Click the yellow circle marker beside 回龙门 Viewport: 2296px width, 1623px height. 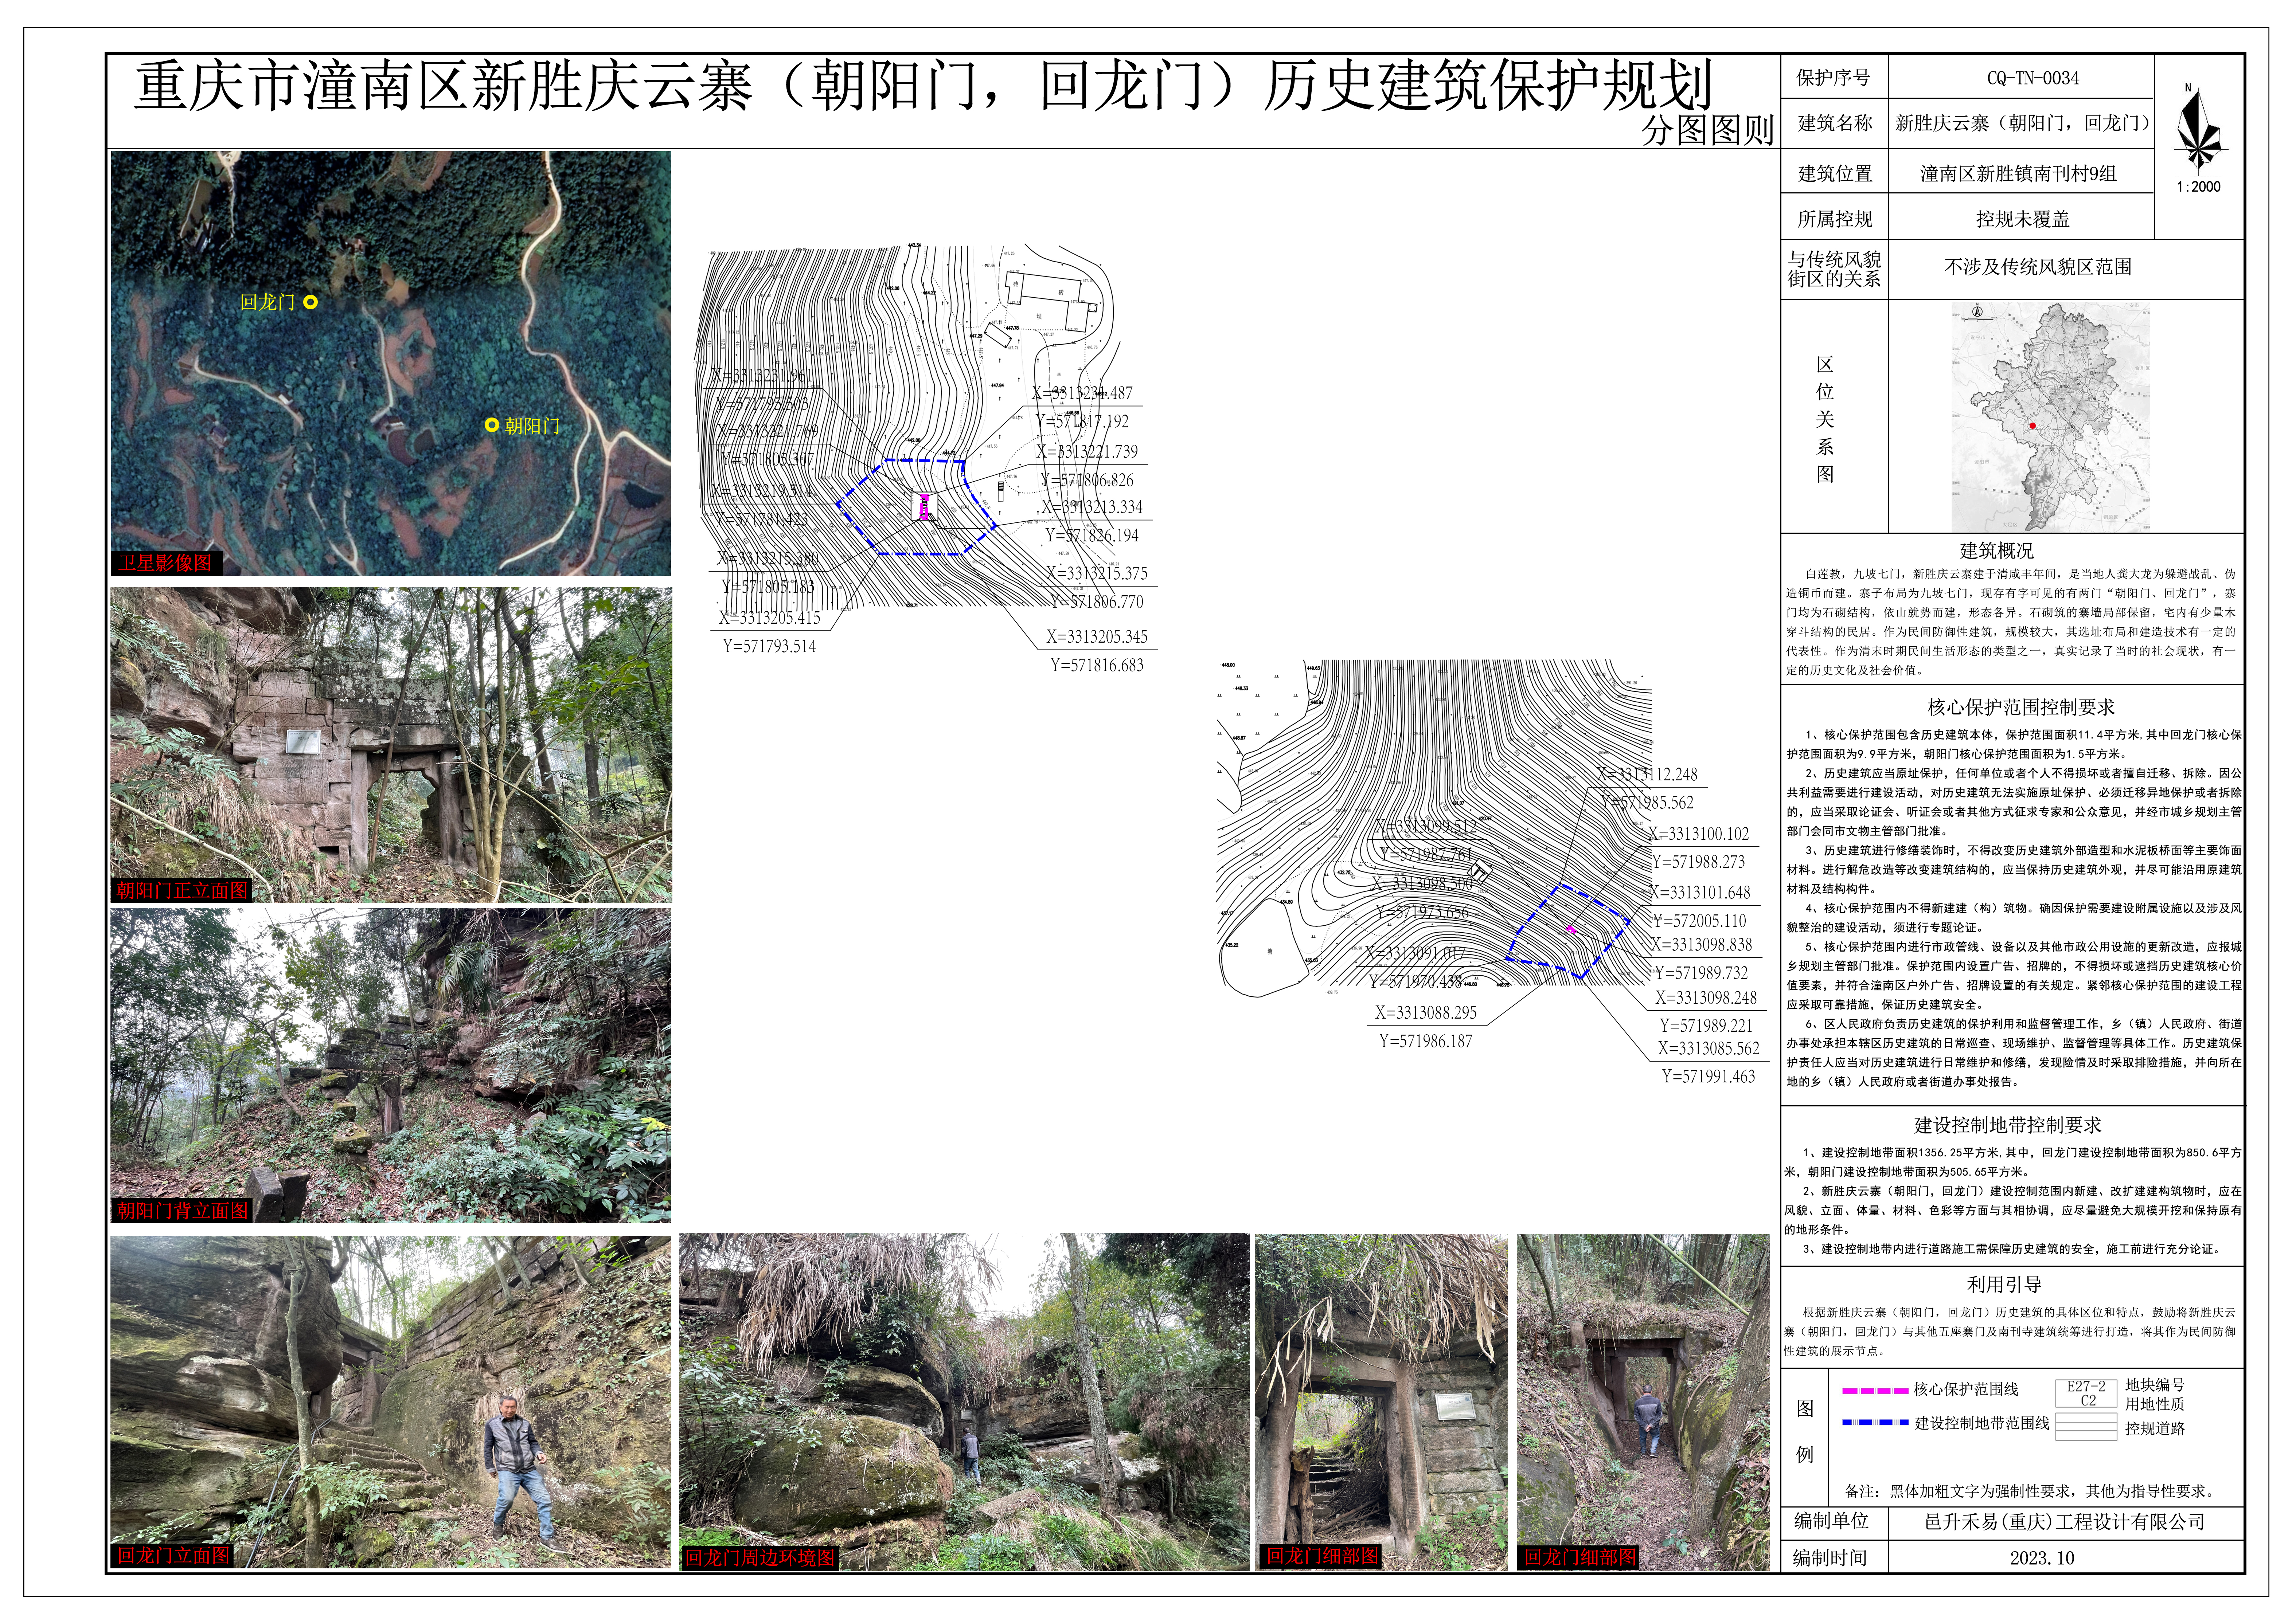point(311,302)
